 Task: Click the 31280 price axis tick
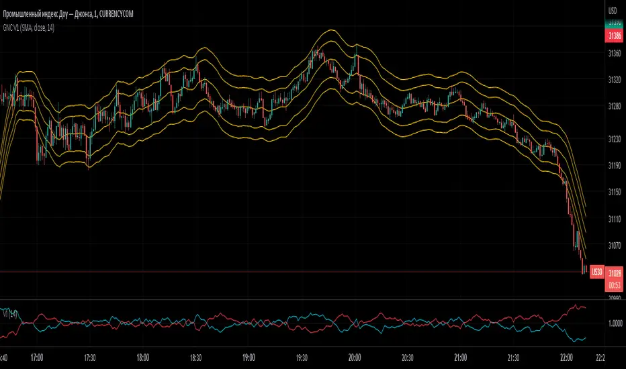click(x=615, y=106)
